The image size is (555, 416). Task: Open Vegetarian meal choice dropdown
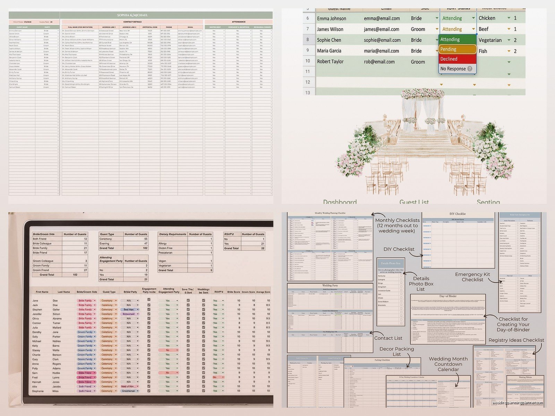[x=509, y=40]
